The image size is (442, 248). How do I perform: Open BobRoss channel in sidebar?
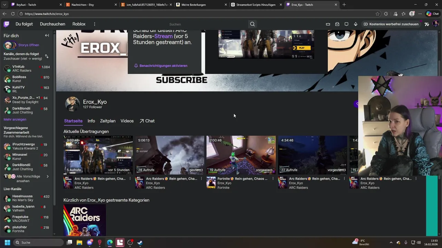click(27, 79)
